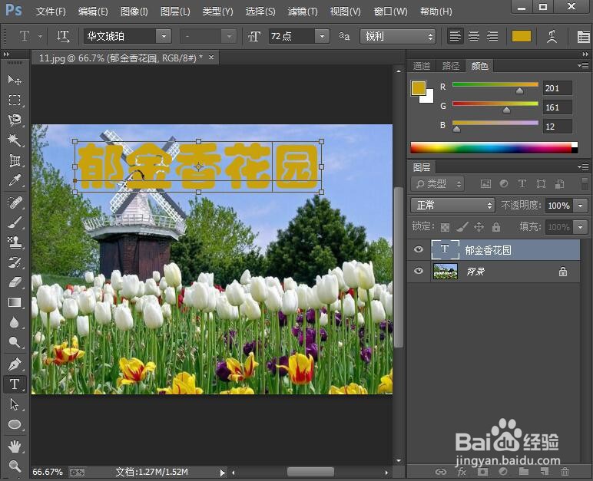
Task: Toggle the adjustment layer filter
Action: tap(504, 184)
